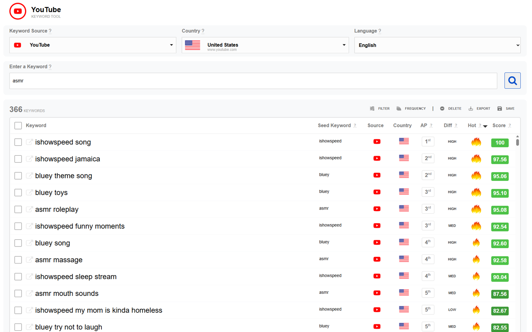The height and width of the screenshot is (332, 532).
Task: Open the Filter tool
Action: point(379,109)
